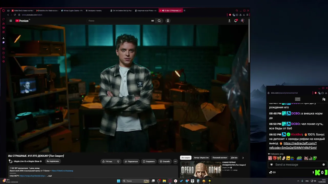Dislike the video
This screenshot has height=184, width=328.
[x=118, y=162]
